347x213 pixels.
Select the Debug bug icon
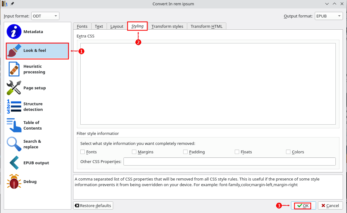tap(14, 181)
